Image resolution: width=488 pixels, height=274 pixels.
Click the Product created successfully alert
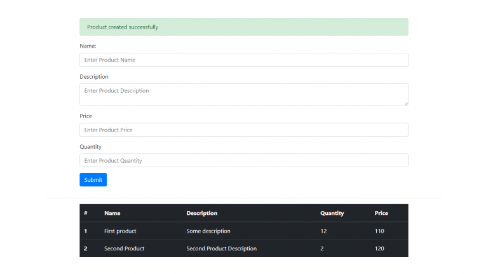[244, 27]
